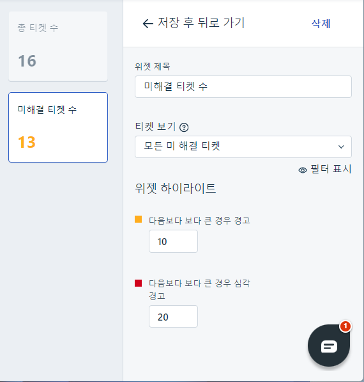
Task: Click the 위젯 하이라이트 heading
Action: pyautogui.click(x=176, y=188)
